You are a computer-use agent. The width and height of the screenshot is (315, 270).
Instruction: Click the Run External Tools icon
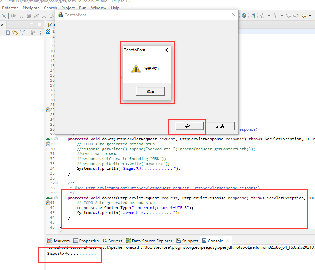click(254, 16)
